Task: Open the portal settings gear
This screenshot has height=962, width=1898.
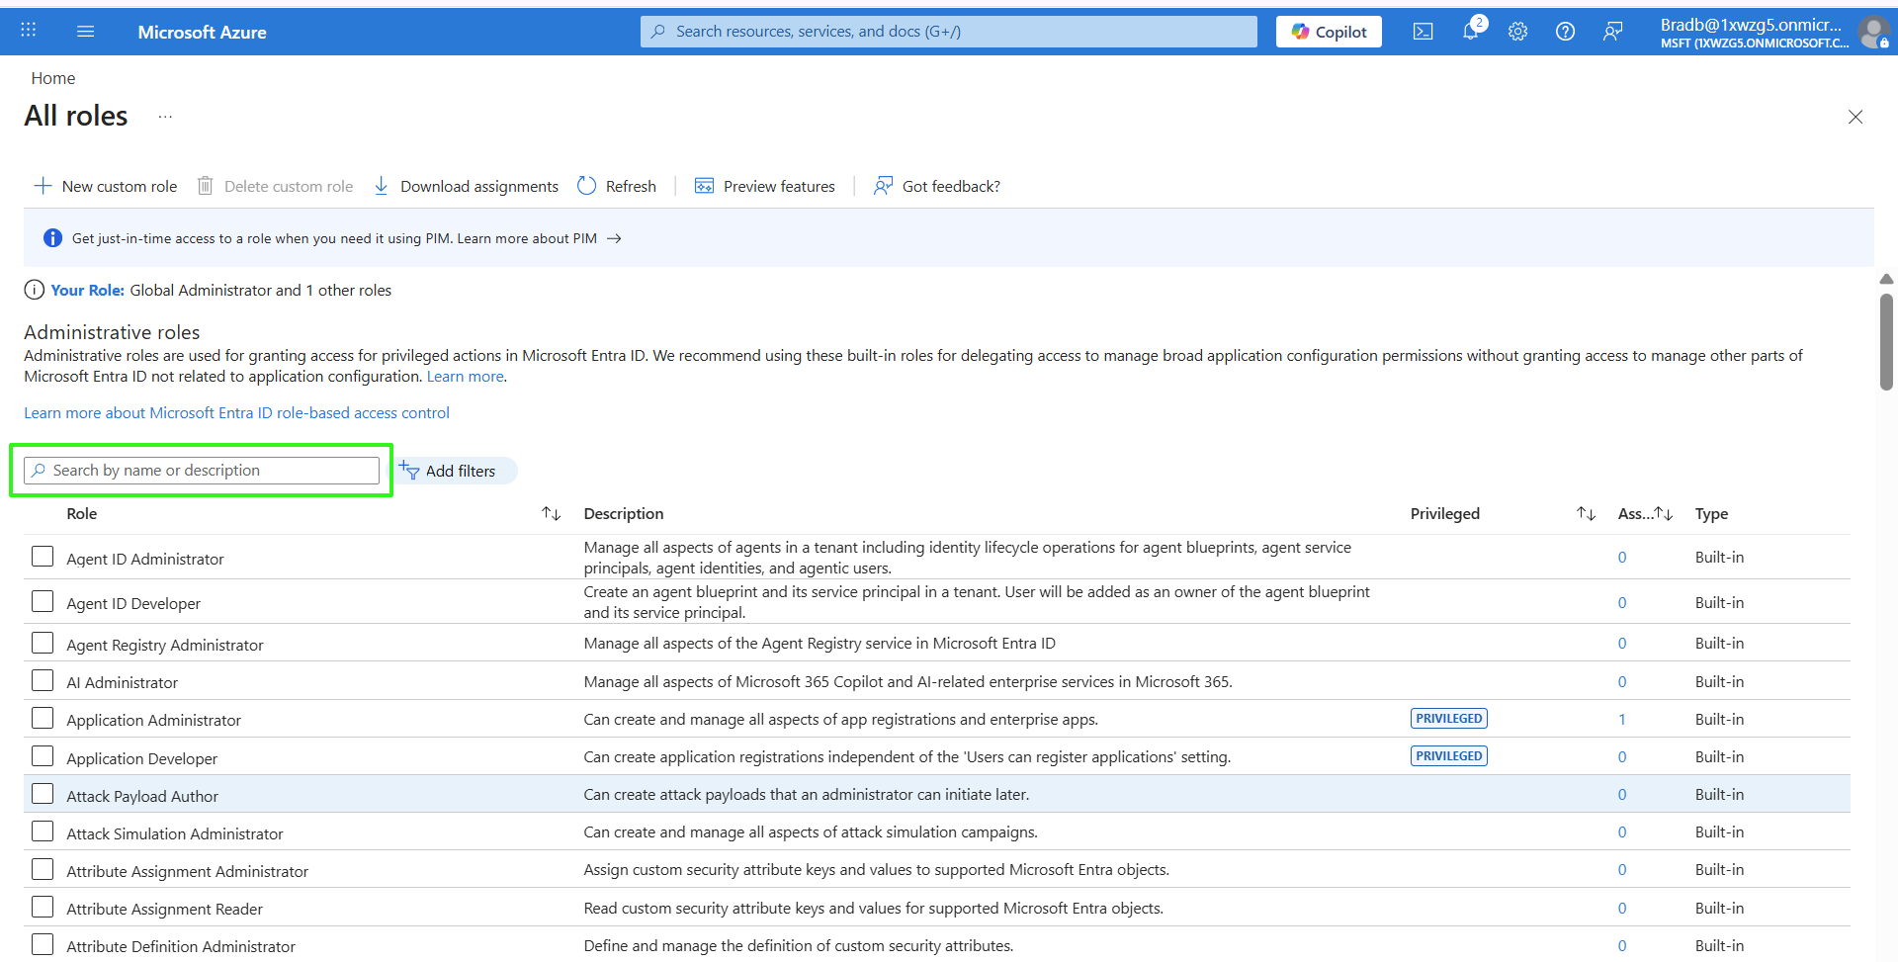Action: click(1517, 32)
